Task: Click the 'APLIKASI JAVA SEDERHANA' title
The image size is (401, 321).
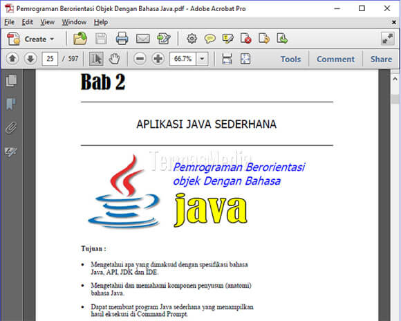Action: 207,124
